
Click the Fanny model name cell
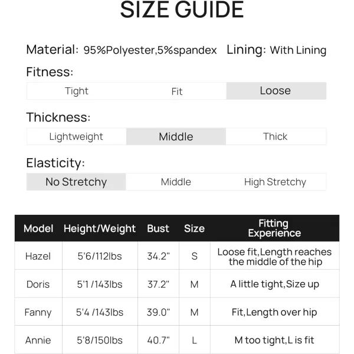[38, 312]
